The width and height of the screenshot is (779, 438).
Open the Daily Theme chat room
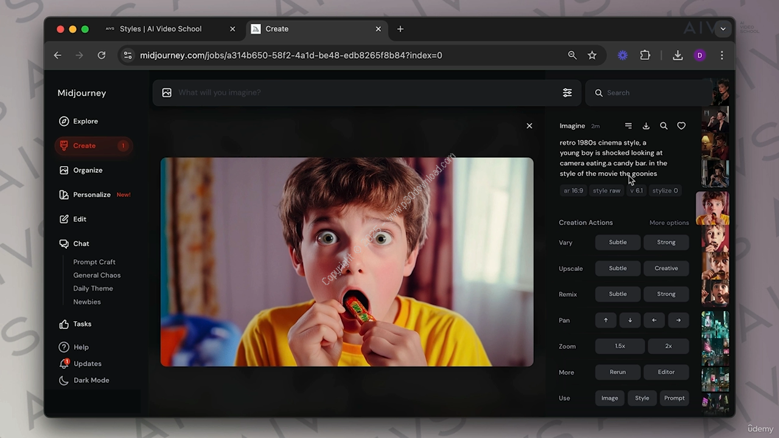coord(93,288)
